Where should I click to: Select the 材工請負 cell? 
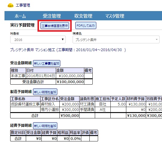coord(87,104)
